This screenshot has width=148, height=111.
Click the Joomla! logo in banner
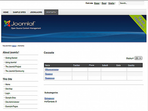coord(20,23)
